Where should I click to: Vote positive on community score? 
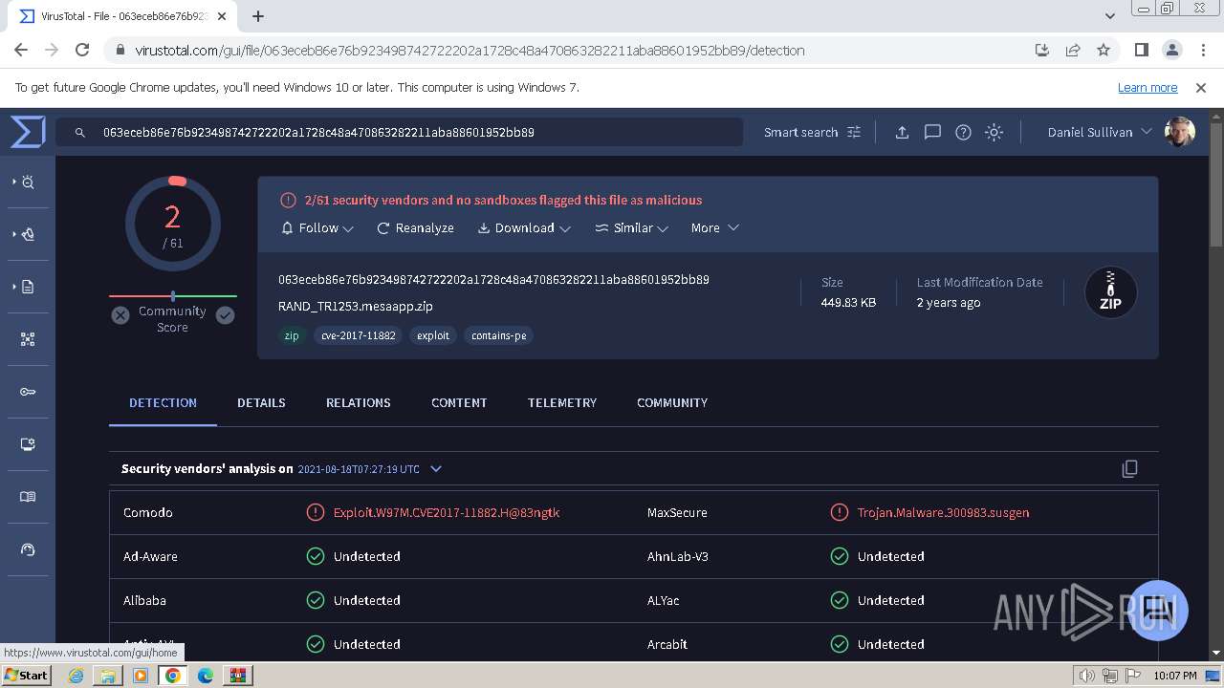[x=225, y=315]
